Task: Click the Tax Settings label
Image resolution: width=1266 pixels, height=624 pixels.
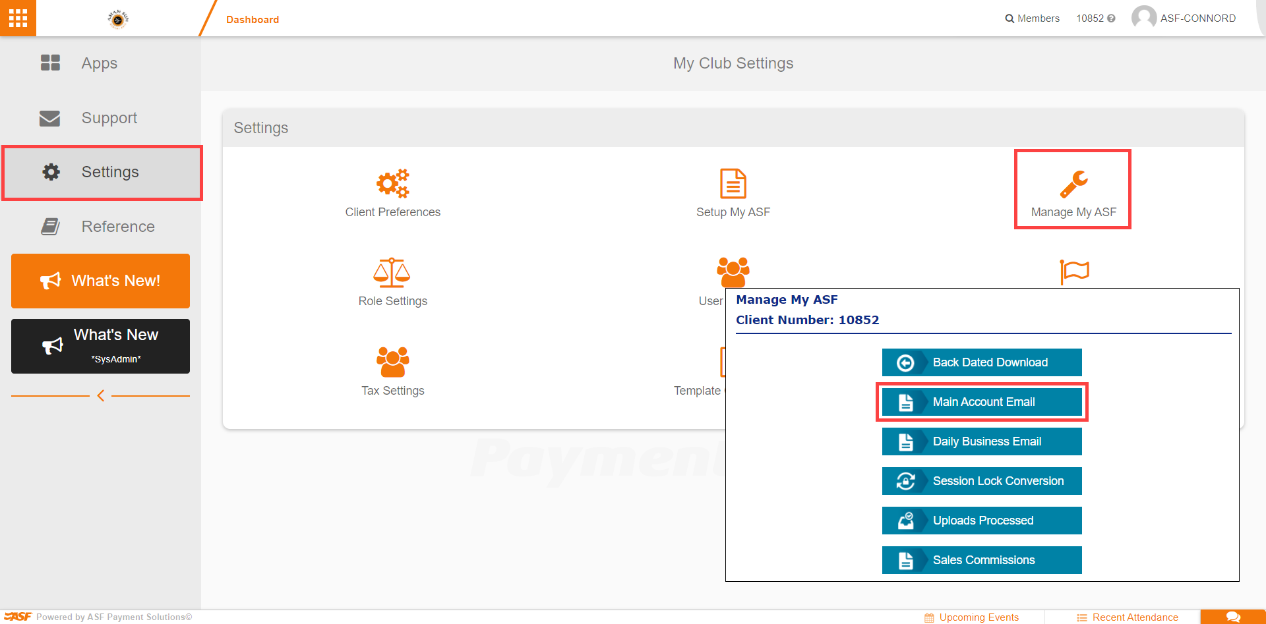Action: pyautogui.click(x=393, y=391)
